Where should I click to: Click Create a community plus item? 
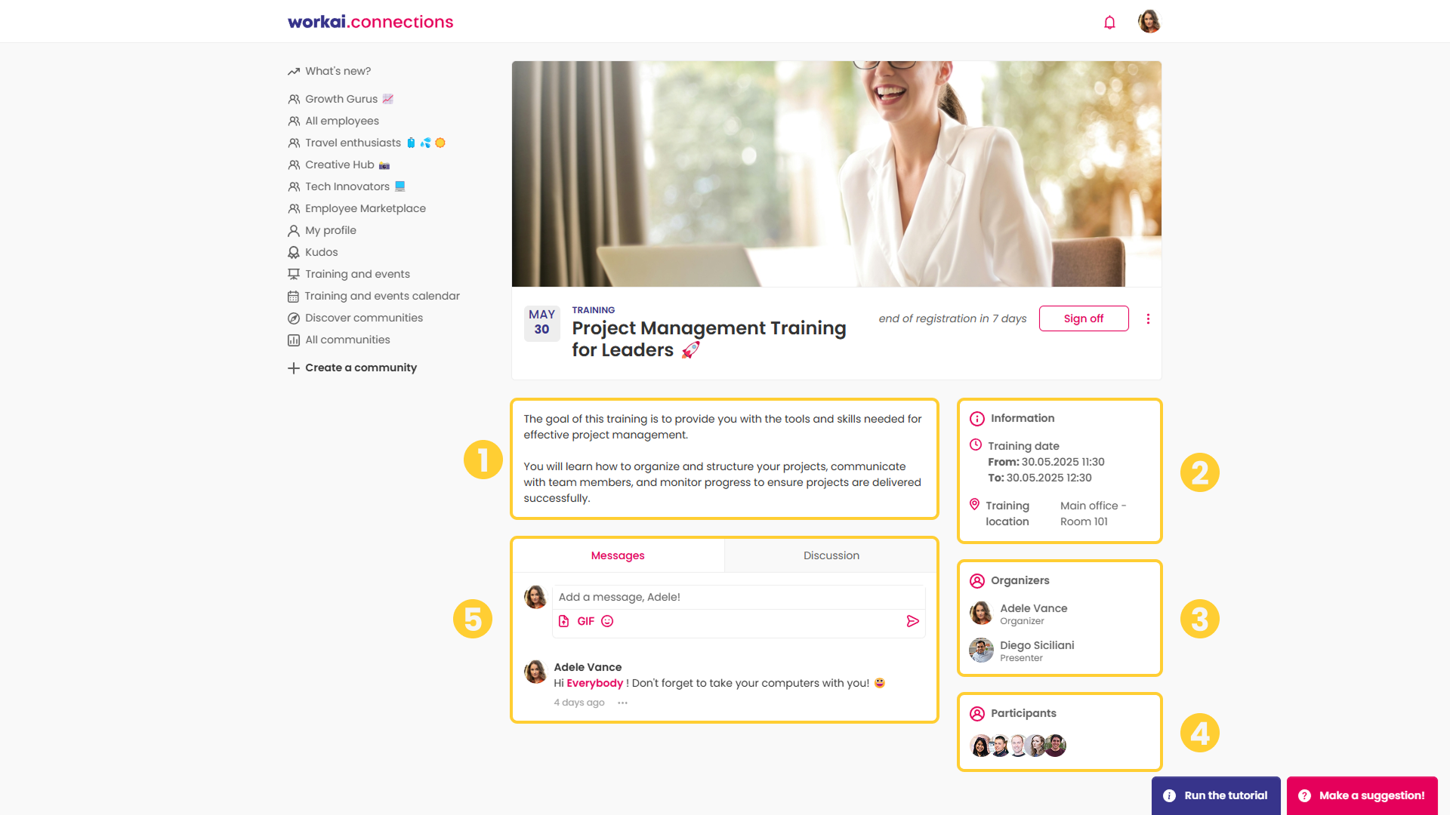tap(352, 368)
